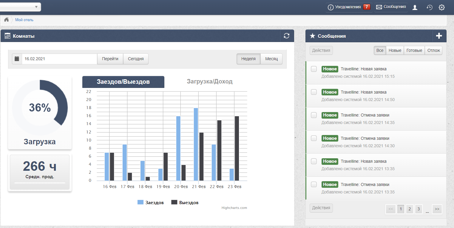Open Уведомления notifications
Viewport: 454px width, 228px height.
[x=349, y=7]
